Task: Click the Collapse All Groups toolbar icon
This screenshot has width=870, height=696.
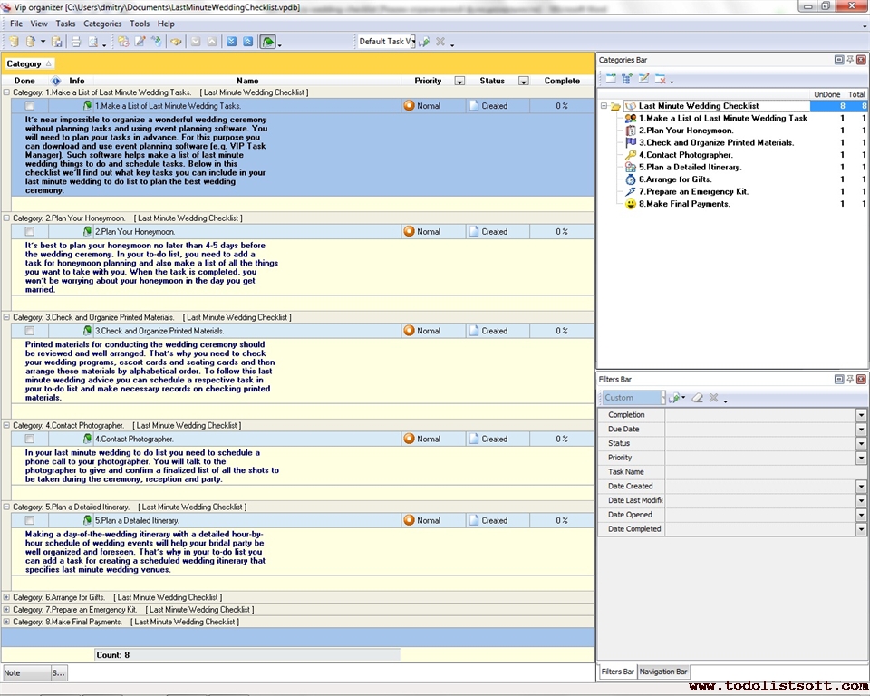Action: pyautogui.click(x=247, y=42)
